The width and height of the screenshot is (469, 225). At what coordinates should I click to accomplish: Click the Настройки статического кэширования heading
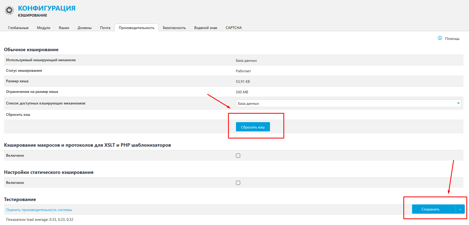click(49, 172)
